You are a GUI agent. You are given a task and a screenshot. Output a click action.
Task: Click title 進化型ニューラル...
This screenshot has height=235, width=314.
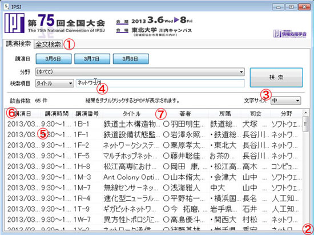coord(131,198)
